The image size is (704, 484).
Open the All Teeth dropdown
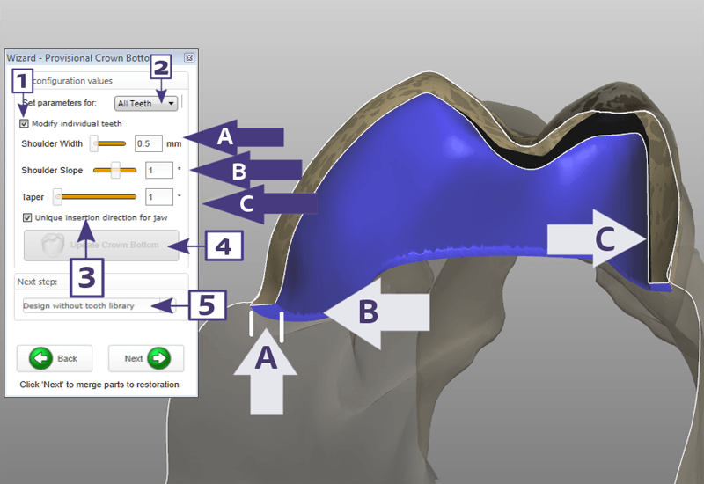click(x=146, y=103)
